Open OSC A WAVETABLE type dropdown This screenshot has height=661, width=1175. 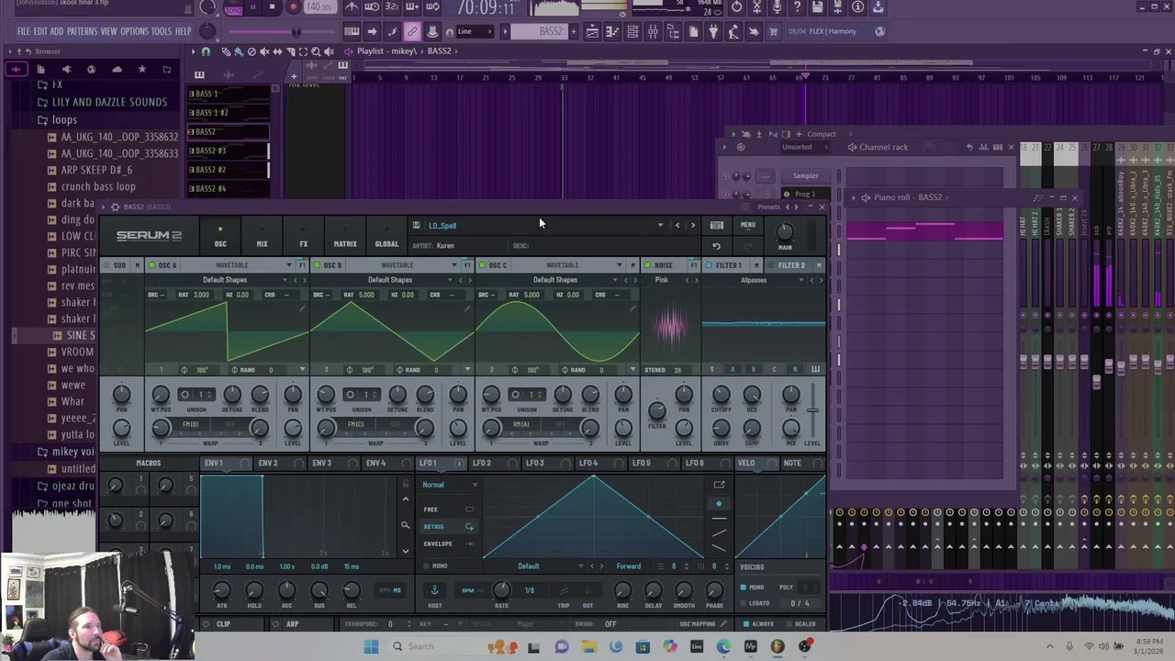(239, 265)
